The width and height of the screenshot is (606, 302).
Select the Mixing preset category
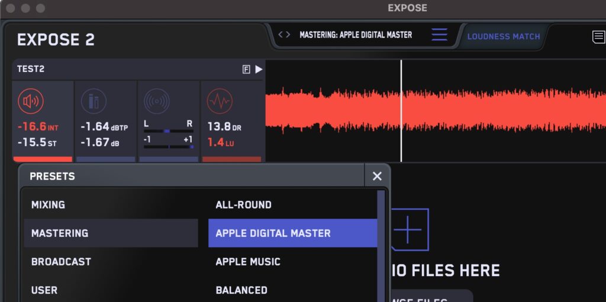point(49,205)
